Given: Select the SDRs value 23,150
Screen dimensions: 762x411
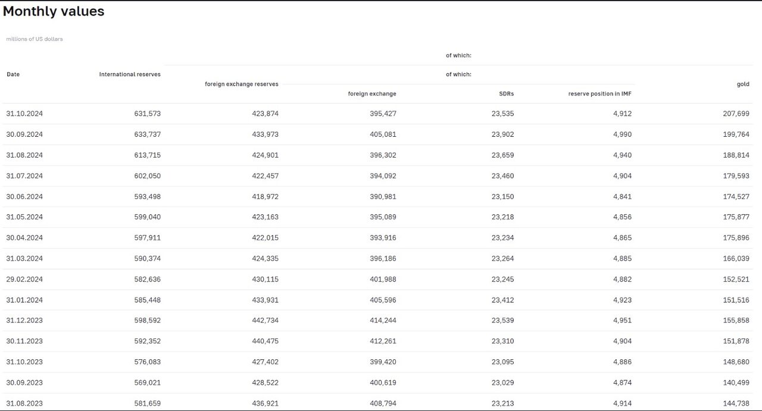Looking at the screenshot, I should [503, 196].
